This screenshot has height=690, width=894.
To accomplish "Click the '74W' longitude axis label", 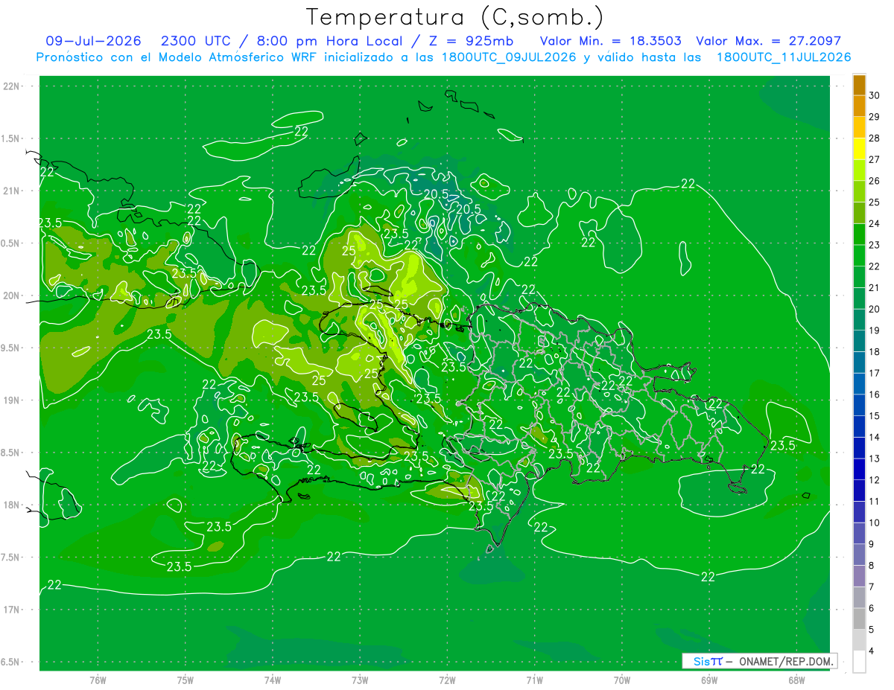I will pos(273,680).
